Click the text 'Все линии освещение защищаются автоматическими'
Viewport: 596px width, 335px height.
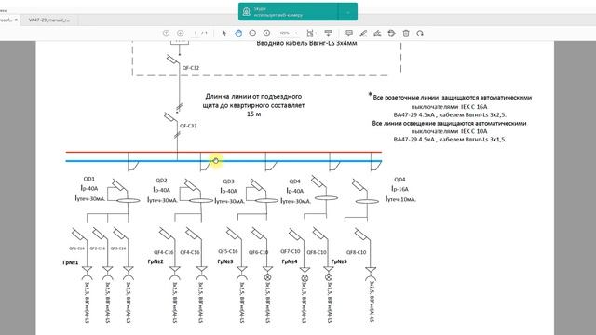(449, 123)
